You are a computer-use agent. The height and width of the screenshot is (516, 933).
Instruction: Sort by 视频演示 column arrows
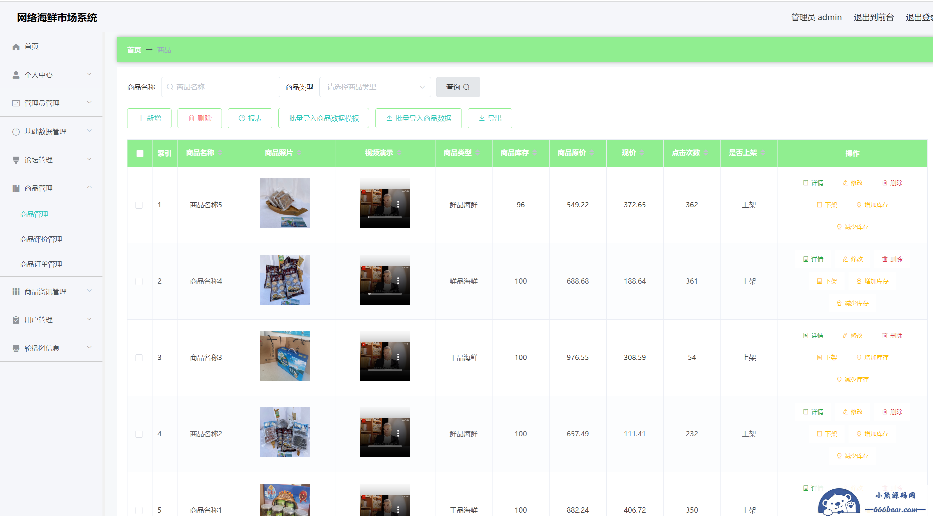tap(399, 153)
